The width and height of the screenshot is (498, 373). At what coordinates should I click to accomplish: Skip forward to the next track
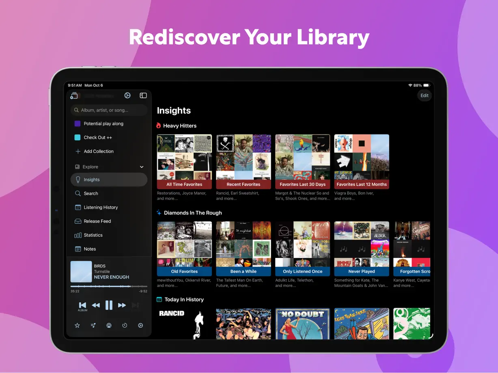coord(122,305)
